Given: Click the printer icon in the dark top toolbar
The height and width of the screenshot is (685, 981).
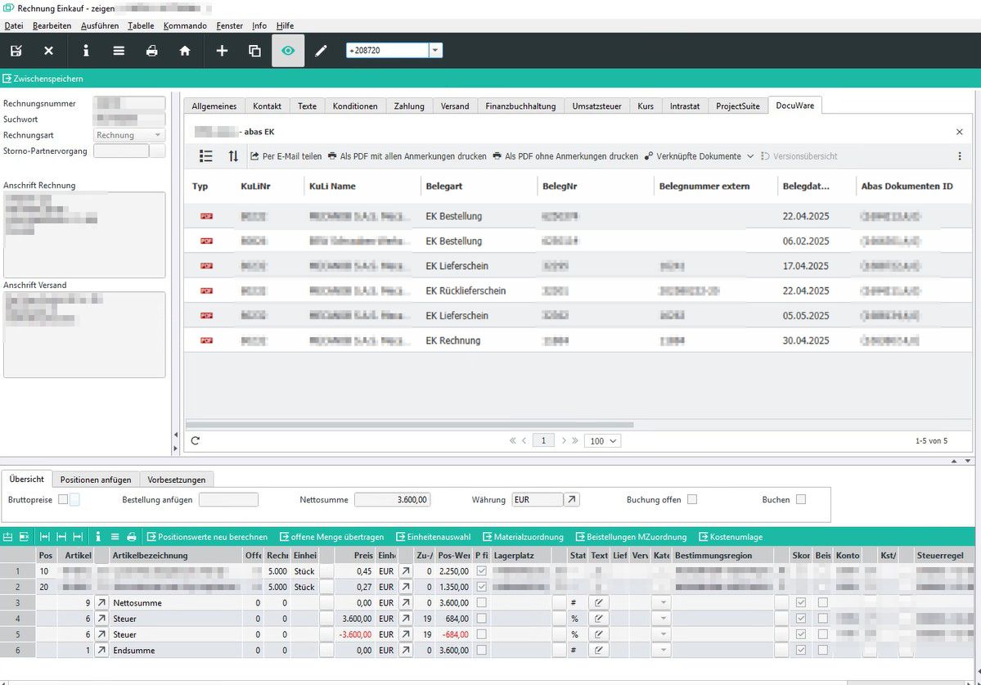Looking at the screenshot, I should pos(151,51).
